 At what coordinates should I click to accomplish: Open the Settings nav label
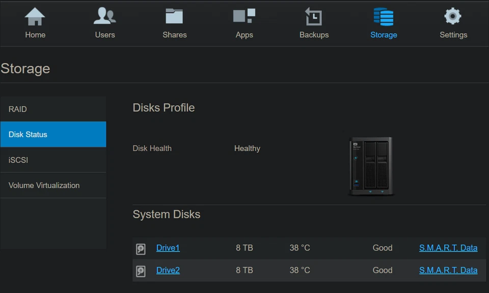[x=453, y=35]
